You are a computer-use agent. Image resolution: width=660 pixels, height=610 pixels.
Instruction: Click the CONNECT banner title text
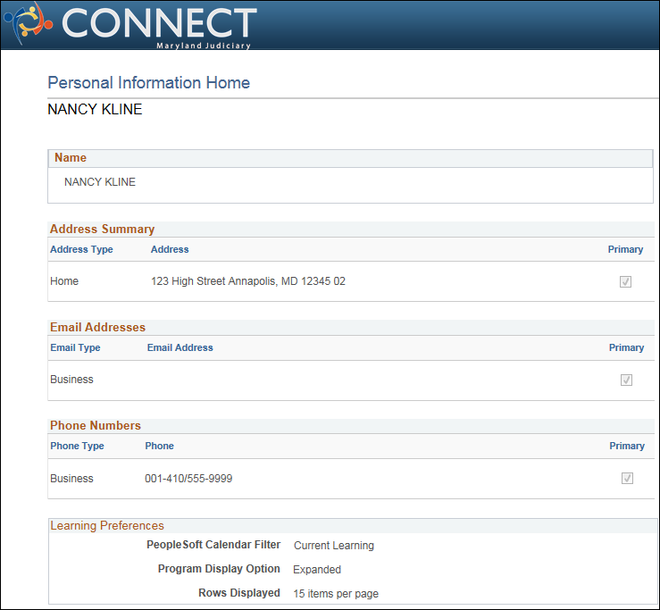[x=160, y=22]
